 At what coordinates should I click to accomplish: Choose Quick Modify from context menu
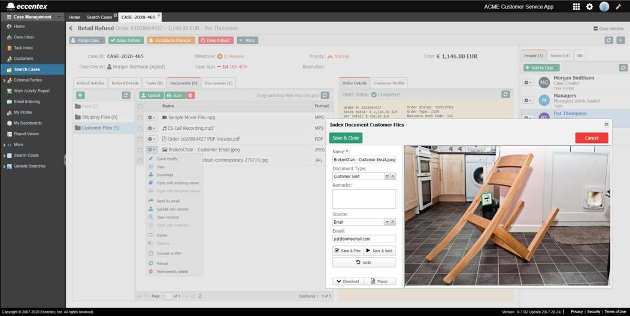(166, 159)
